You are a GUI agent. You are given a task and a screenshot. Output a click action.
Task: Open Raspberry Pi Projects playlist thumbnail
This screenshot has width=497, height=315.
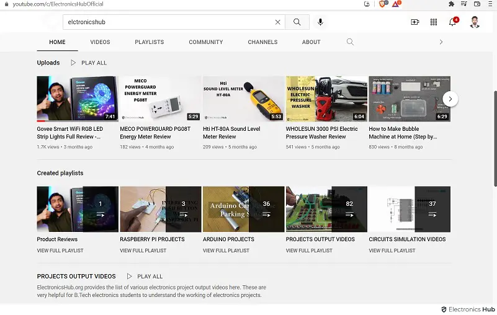[160, 209]
